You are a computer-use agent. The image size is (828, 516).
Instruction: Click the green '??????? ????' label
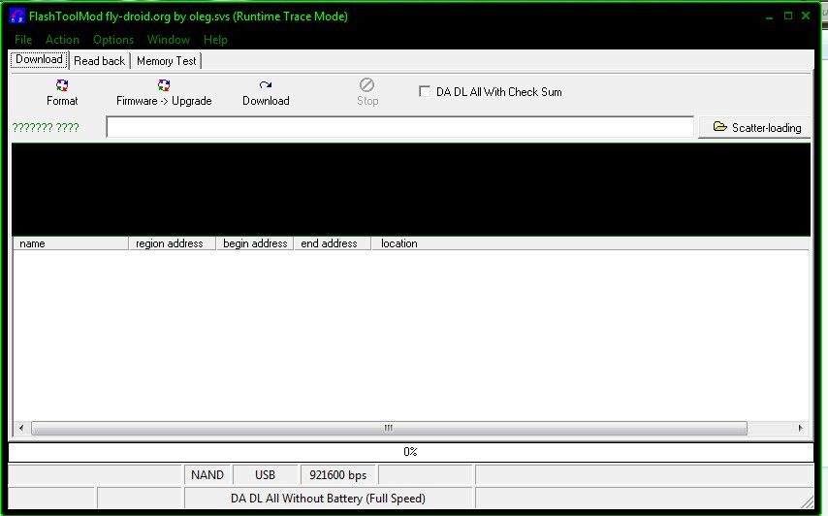(x=46, y=127)
